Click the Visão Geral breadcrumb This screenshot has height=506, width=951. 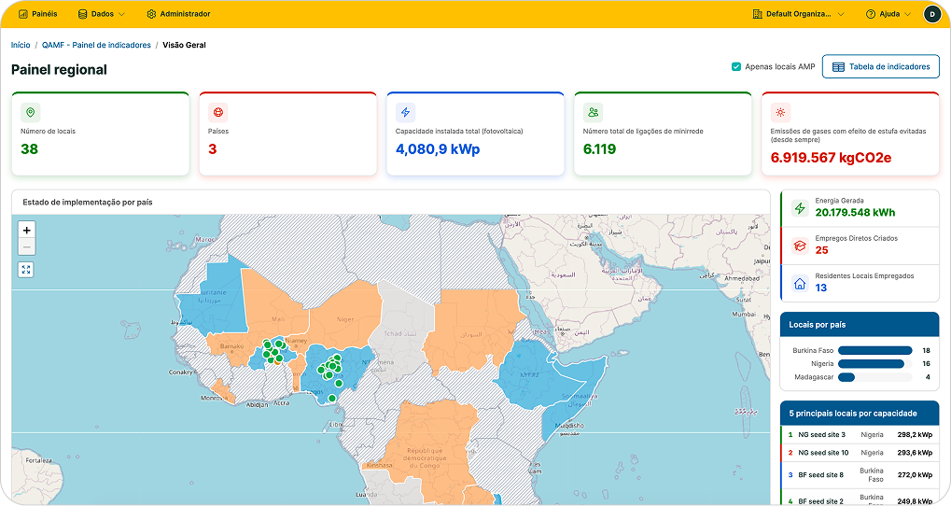(x=185, y=45)
